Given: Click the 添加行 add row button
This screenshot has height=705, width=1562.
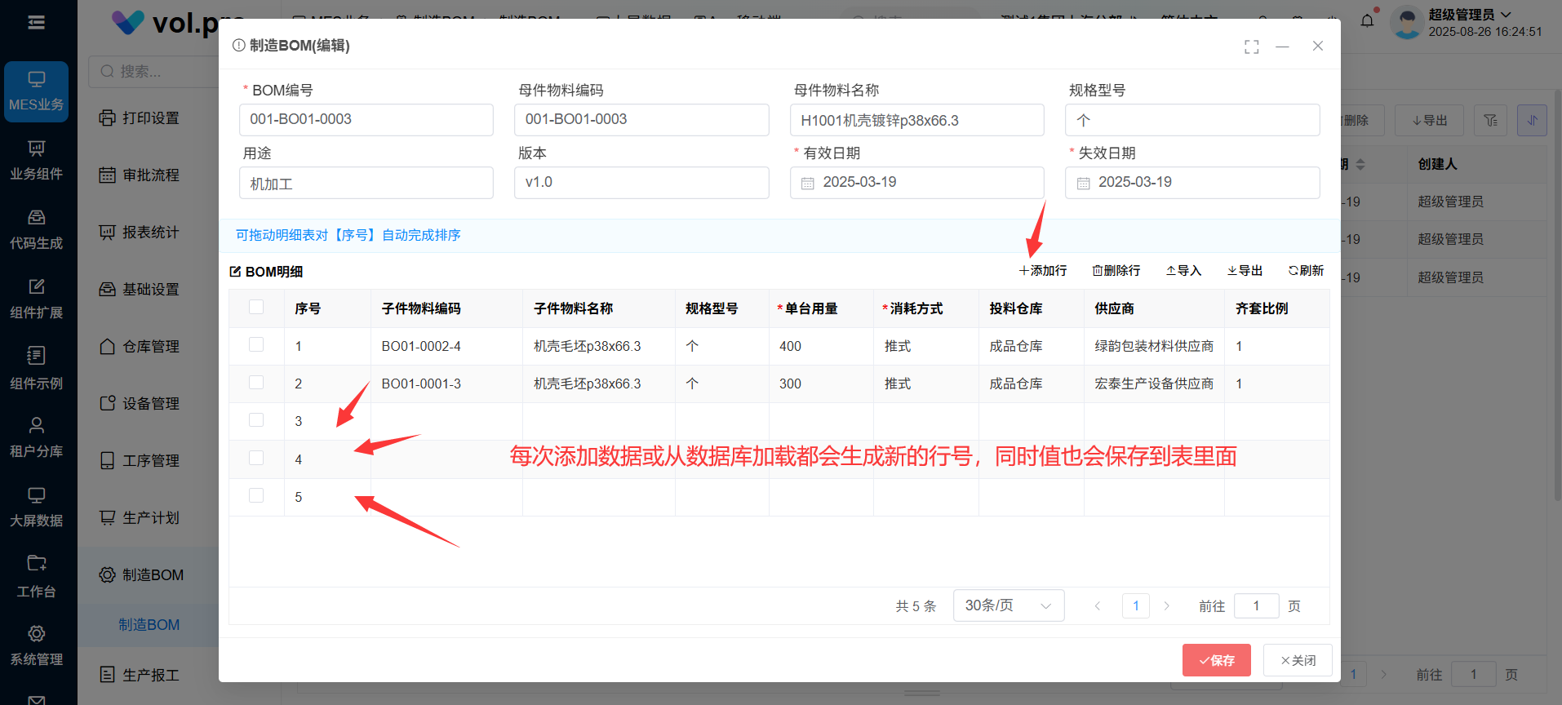Looking at the screenshot, I should click(1042, 271).
